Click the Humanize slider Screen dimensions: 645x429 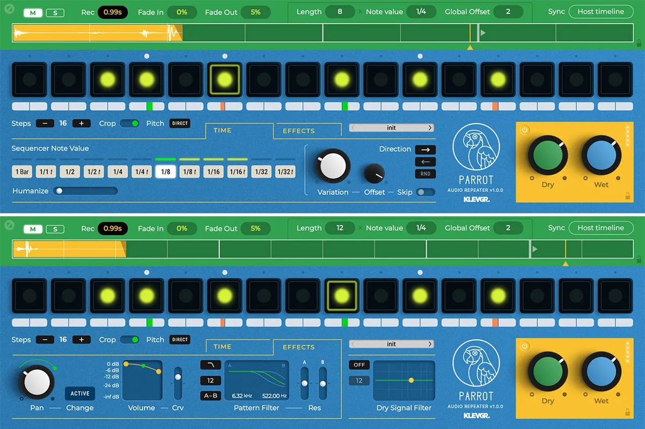85,191
